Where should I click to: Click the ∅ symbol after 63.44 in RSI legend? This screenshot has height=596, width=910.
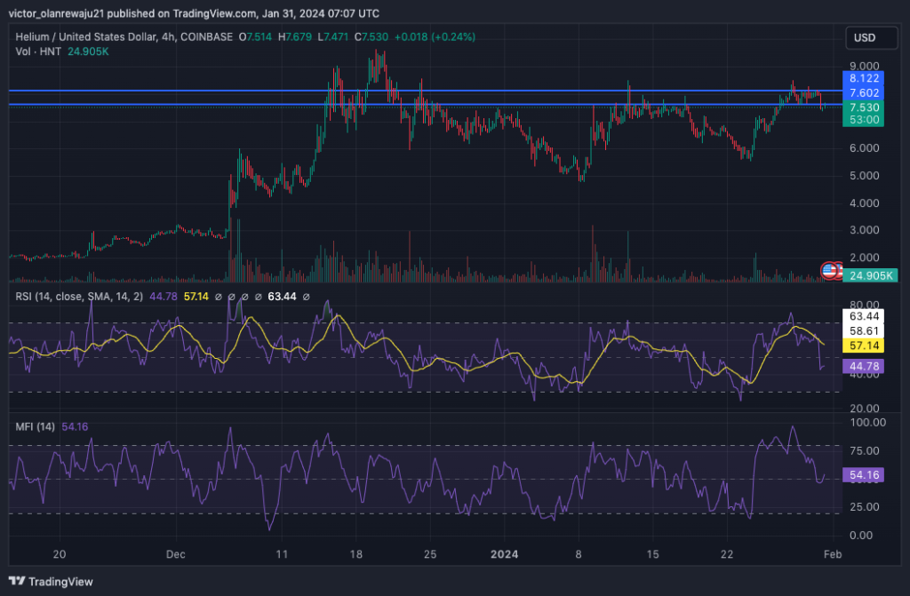(x=307, y=298)
